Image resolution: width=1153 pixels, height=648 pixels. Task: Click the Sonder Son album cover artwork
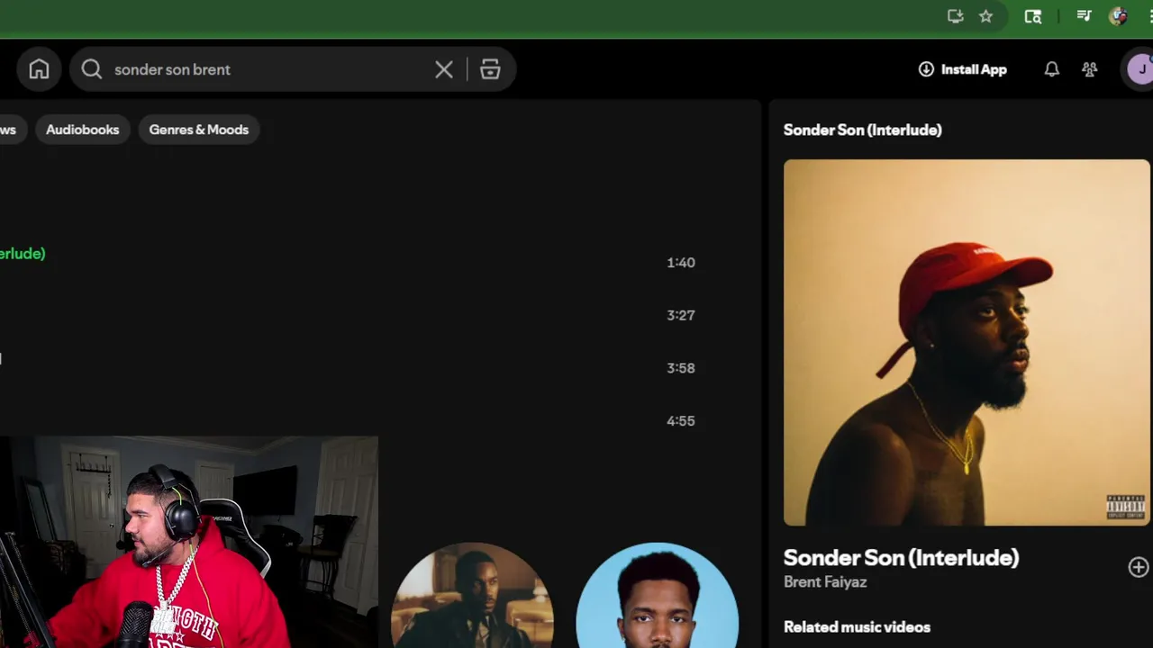(967, 343)
